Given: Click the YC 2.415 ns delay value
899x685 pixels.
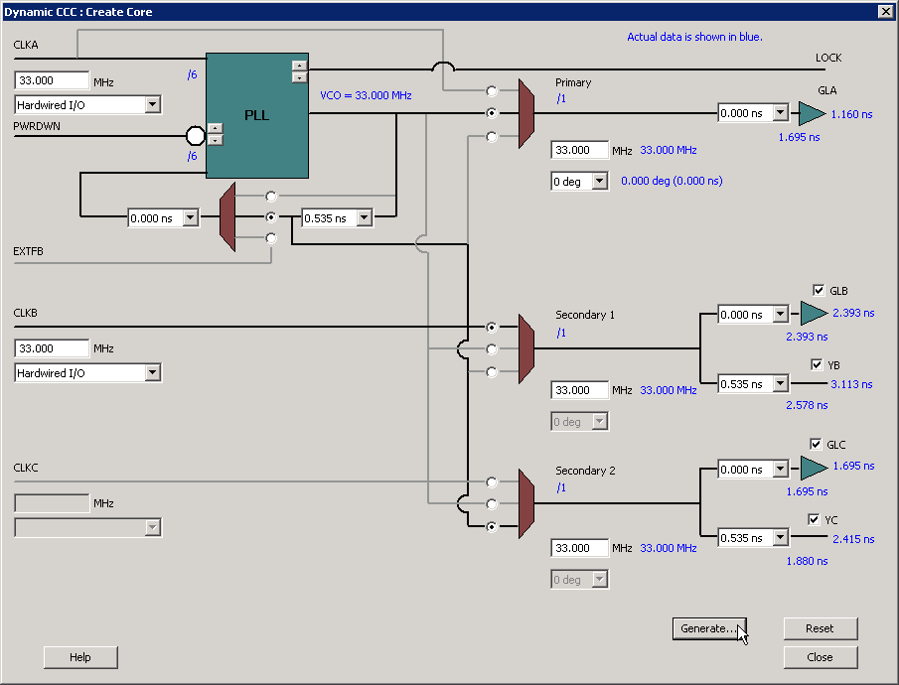Looking at the screenshot, I should click(x=853, y=539).
